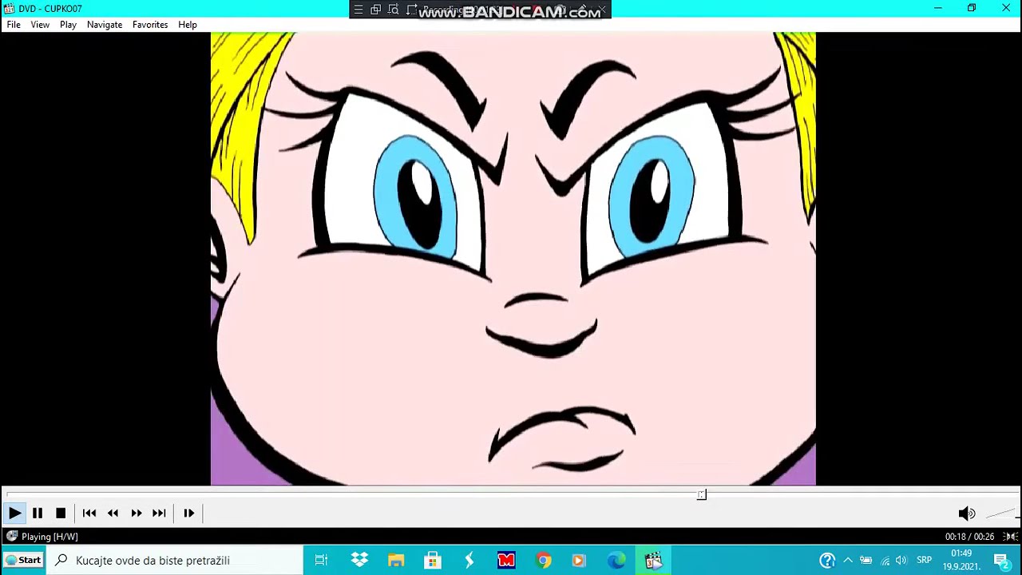This screenshot has height=575, width=1022.
Task: Mute the player volume speaker icon
Action: 967,514
